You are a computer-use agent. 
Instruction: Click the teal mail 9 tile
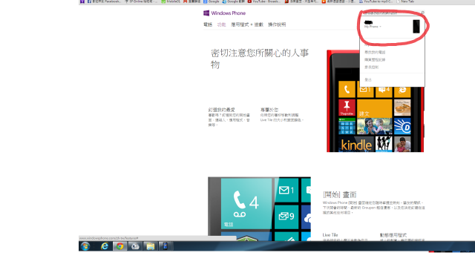(286, 217)
